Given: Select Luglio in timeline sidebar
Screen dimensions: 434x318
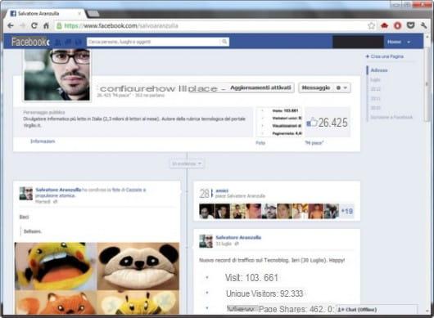Looking at the screenshot, I should click(x=375, y=79).
